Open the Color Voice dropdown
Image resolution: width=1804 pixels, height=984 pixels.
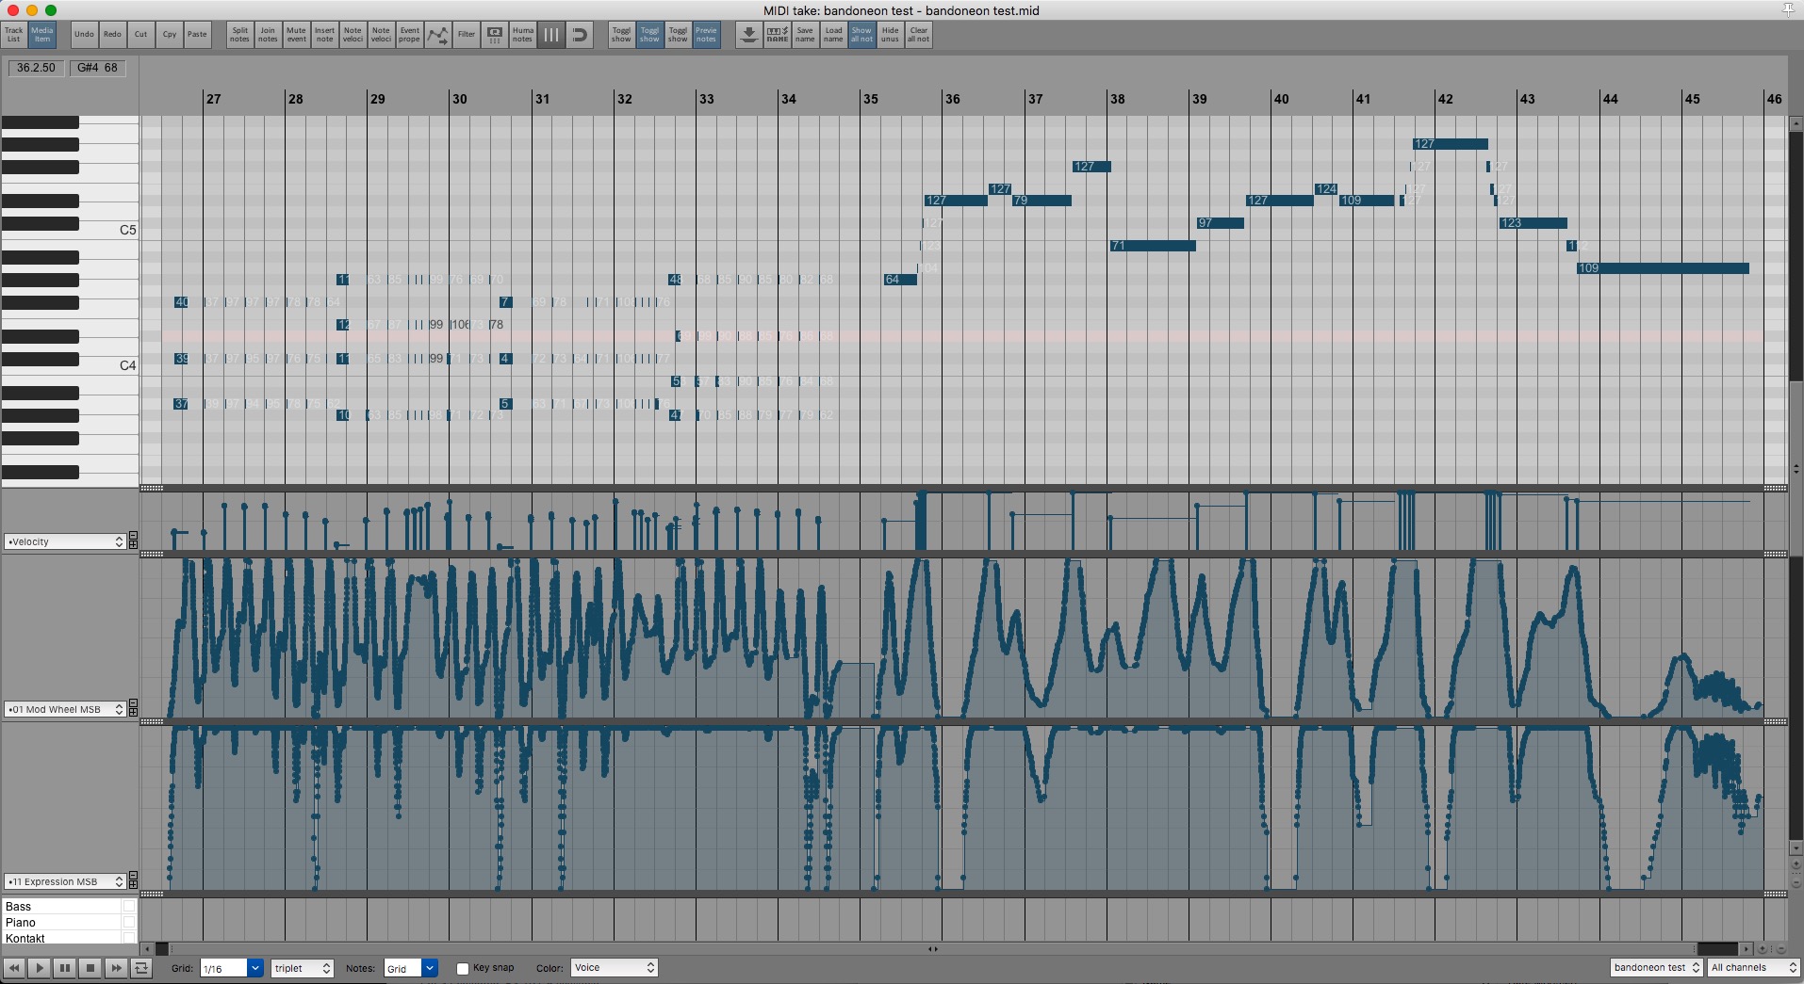click(x=614, y=968)
